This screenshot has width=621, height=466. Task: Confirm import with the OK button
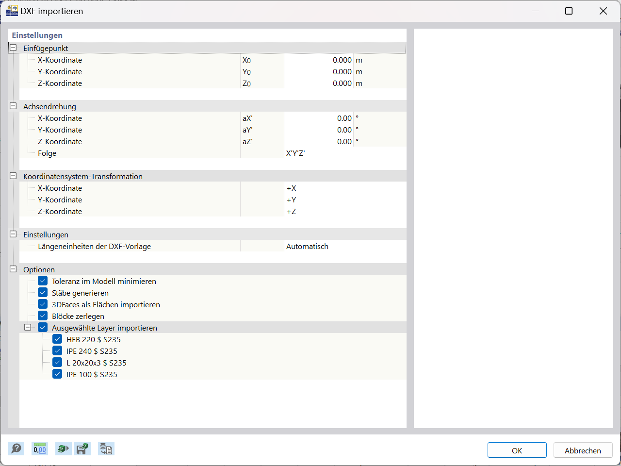click(x=517, y=450)
